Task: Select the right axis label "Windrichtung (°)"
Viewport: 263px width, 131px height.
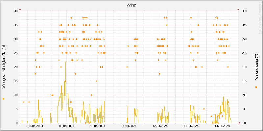Action: [x=256, y=67]
